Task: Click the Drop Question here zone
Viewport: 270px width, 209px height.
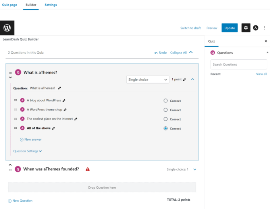Action: (102, 188)
